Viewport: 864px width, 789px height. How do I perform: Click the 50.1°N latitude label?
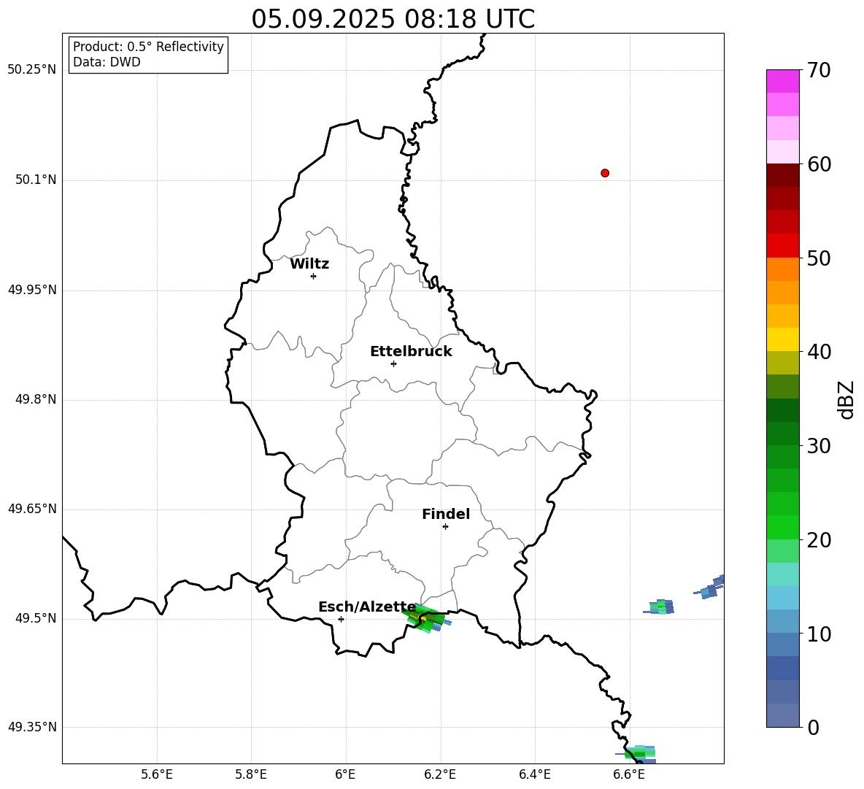(x=36, y=180)
